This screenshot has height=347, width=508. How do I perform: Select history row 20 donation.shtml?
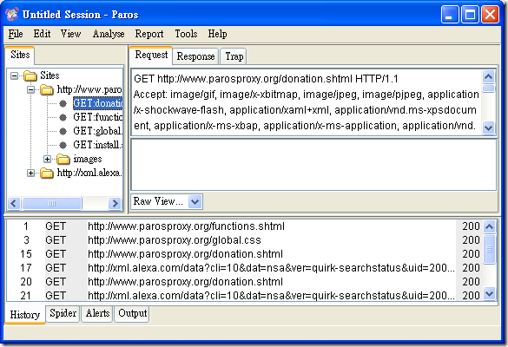244,282
